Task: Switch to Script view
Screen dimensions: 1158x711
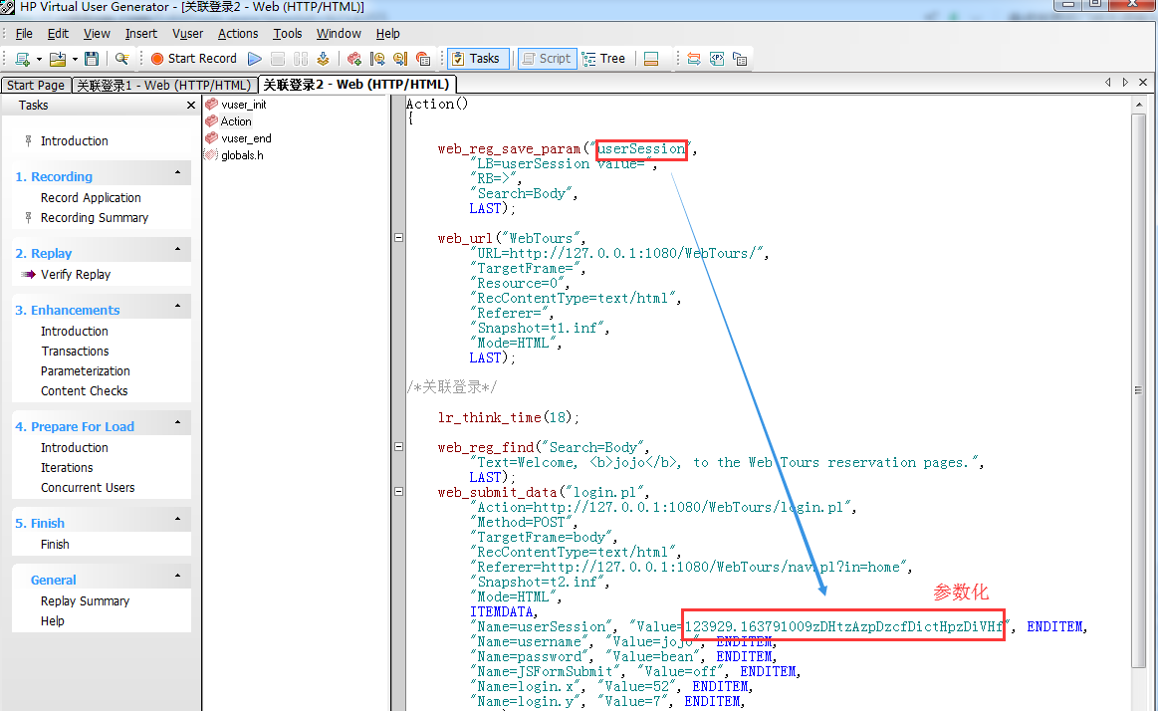Action: 548,59
